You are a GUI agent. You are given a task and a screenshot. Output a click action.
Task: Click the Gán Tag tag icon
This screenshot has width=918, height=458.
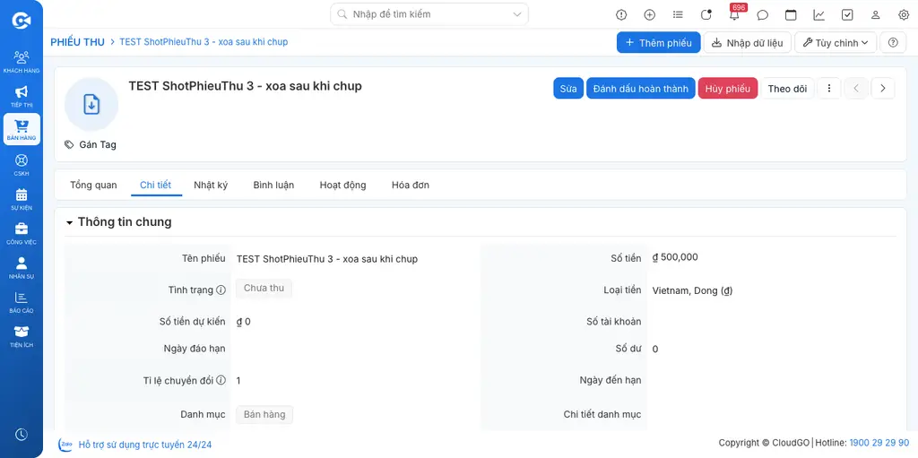click(x=69, y=144)
